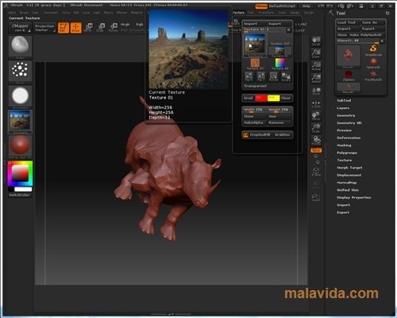
Task: Expand the Deformation subpalette
Action: [x=349, y=138]
